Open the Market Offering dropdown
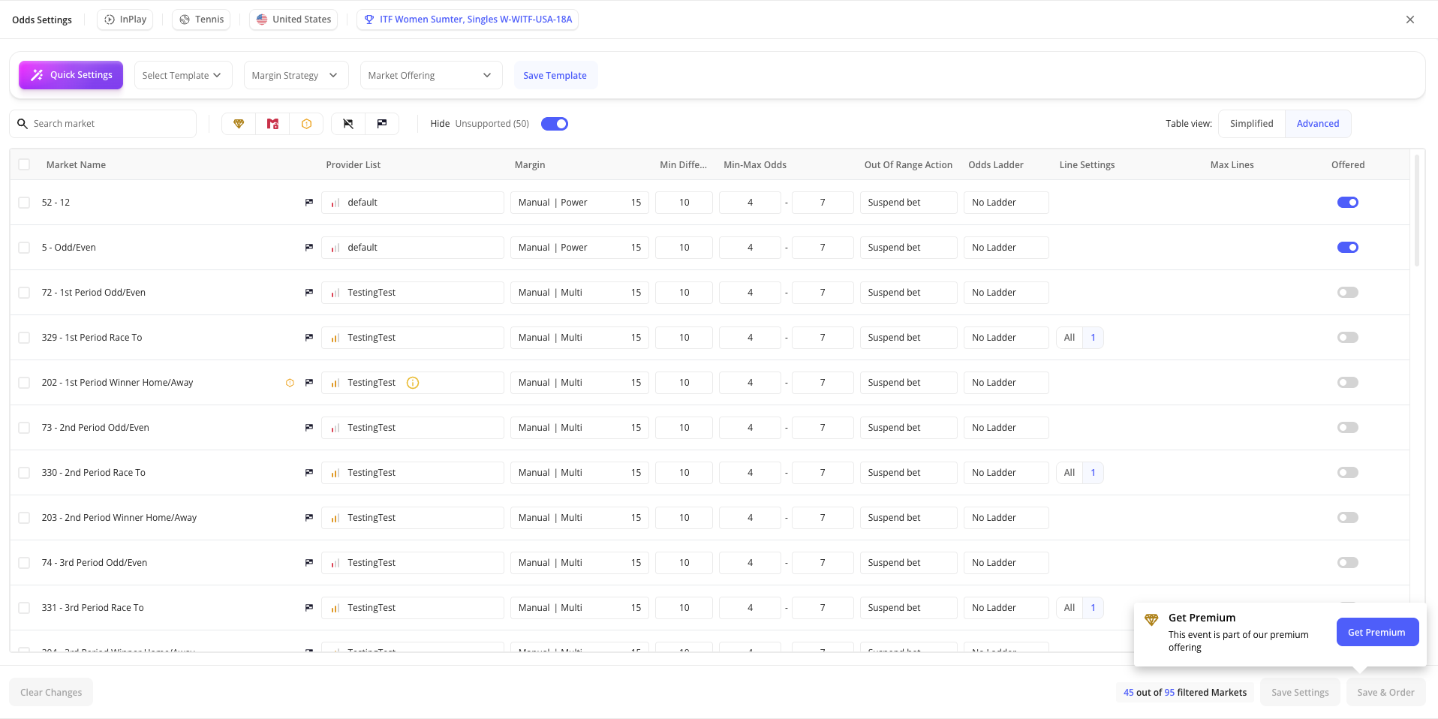The width and height of the screenshot is (1438, 719). pos(431,75)
